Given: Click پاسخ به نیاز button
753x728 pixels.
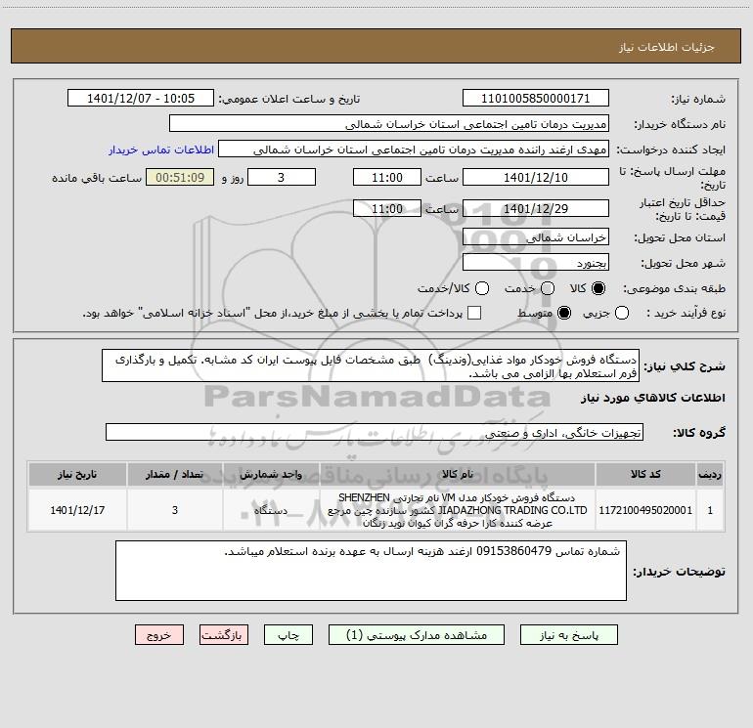Looking at the screenshot, I should point(568,635).
